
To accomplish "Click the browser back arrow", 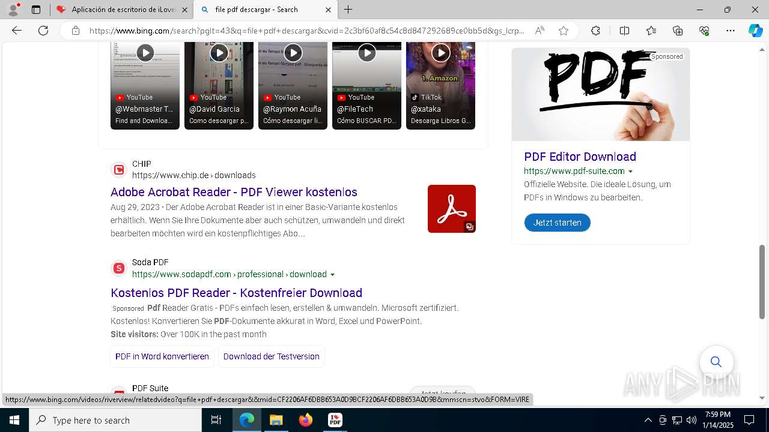I will point(17,31).
